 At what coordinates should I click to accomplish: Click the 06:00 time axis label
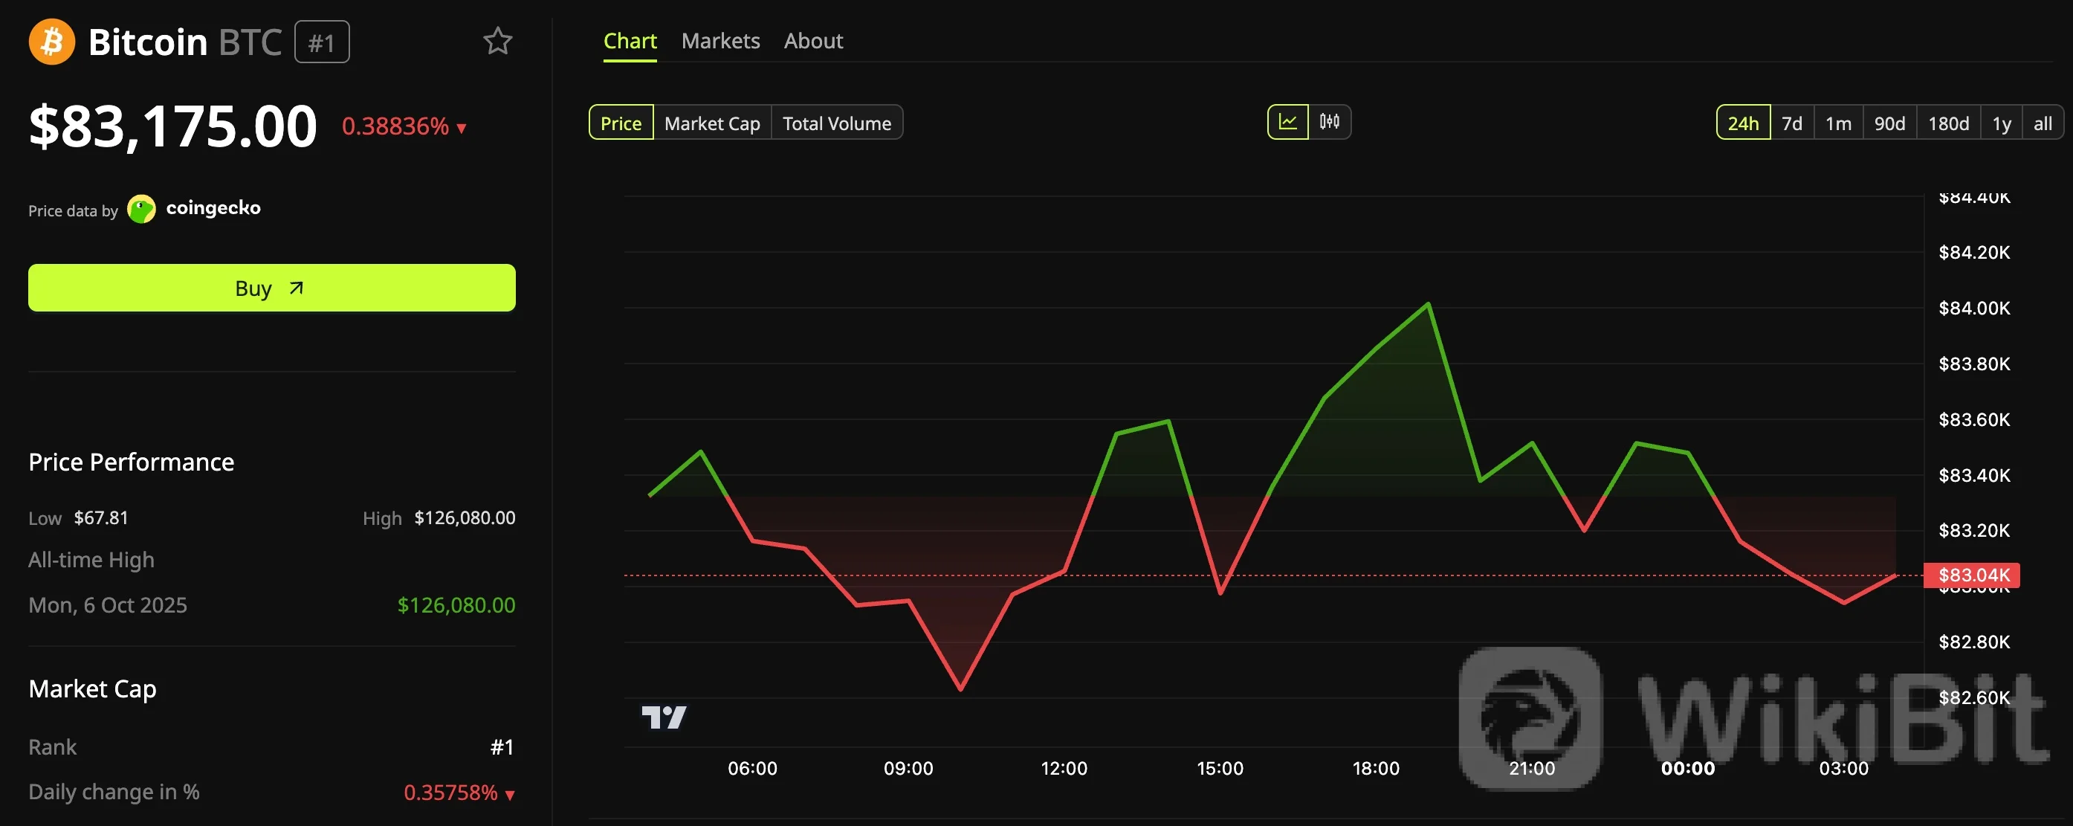click(x=752, y=768)
